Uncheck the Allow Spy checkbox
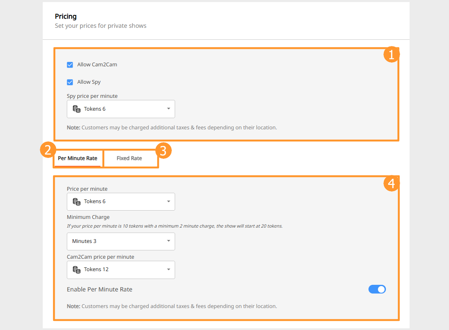 pyautogui.click(x=70, y=82)
